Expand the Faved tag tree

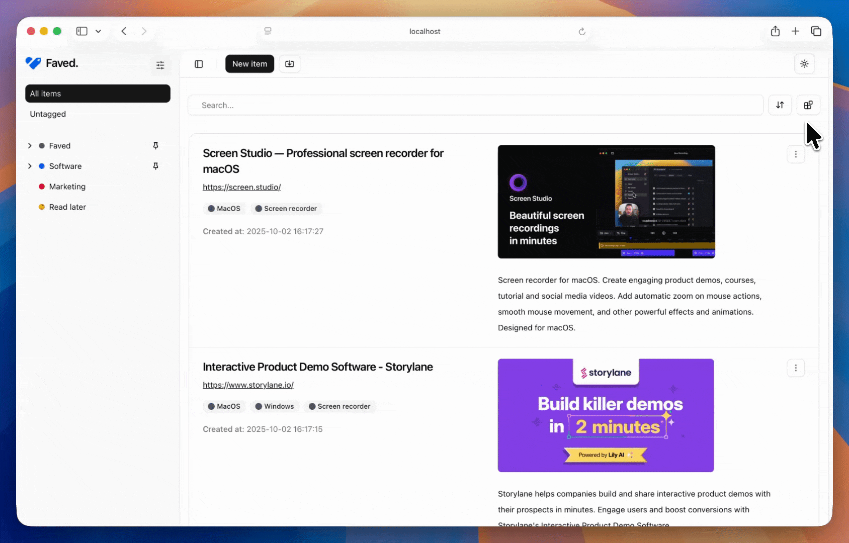(30, 146)
